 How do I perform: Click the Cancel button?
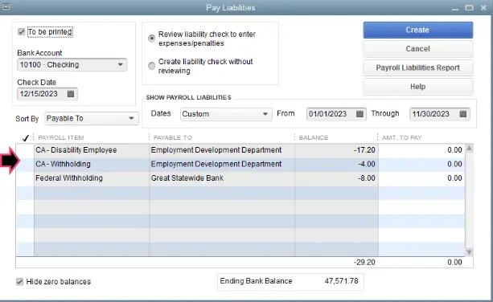tap(418, 49)
